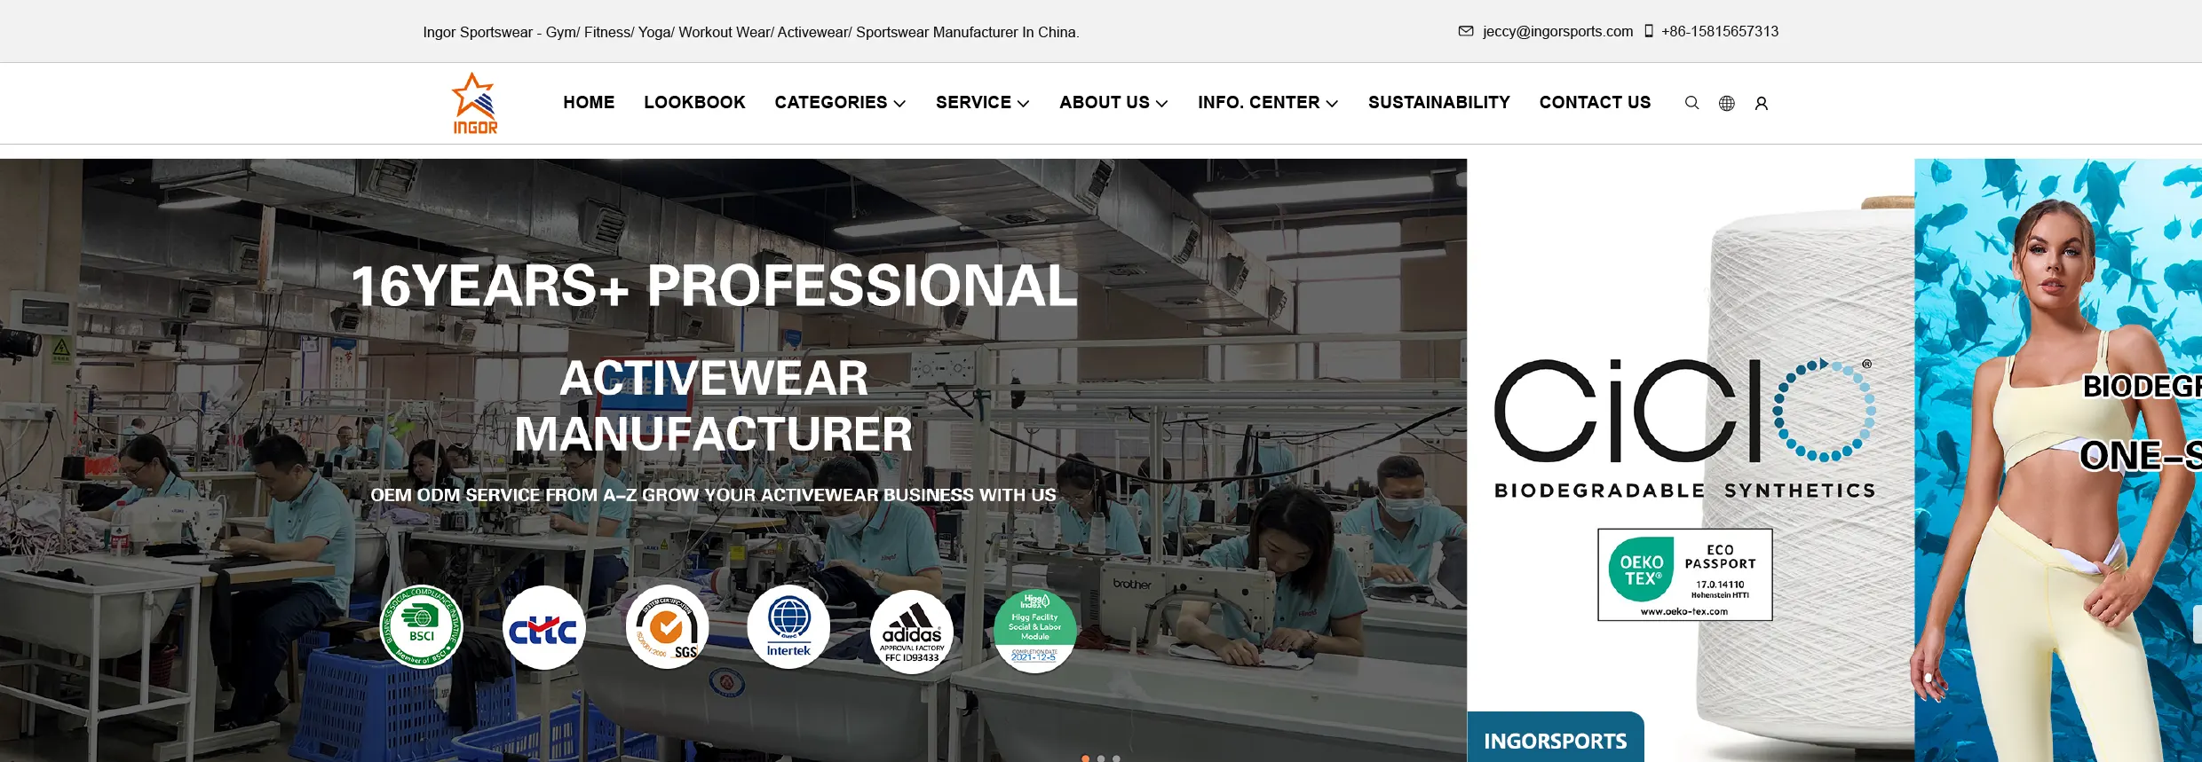Click the Intertek certification badge
The height and width of the screenshot is (762, 2202).
point(788,626)
